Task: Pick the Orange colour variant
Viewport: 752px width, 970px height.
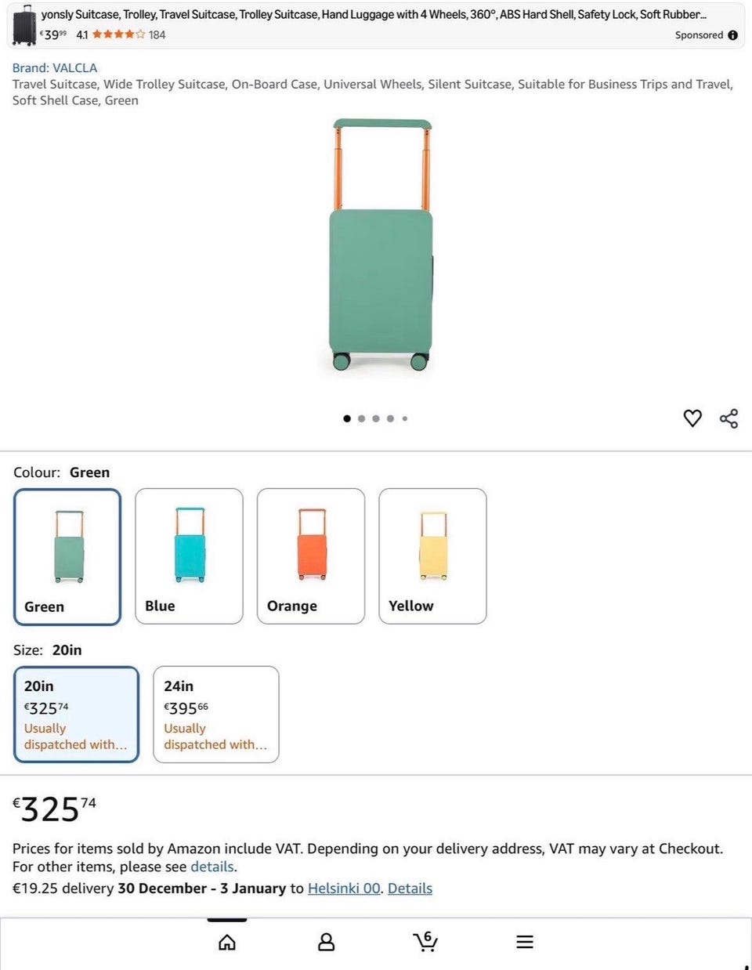Action: [x=311, y=556]
